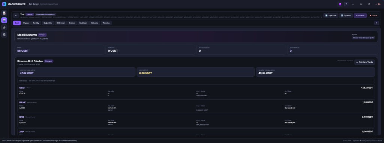Click the back arrow beside Tua

click(x=16, y=15)
